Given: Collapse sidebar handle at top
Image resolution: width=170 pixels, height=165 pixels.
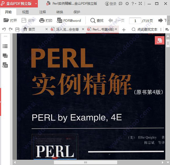Looking at the screenshot, I should point(6,36).
